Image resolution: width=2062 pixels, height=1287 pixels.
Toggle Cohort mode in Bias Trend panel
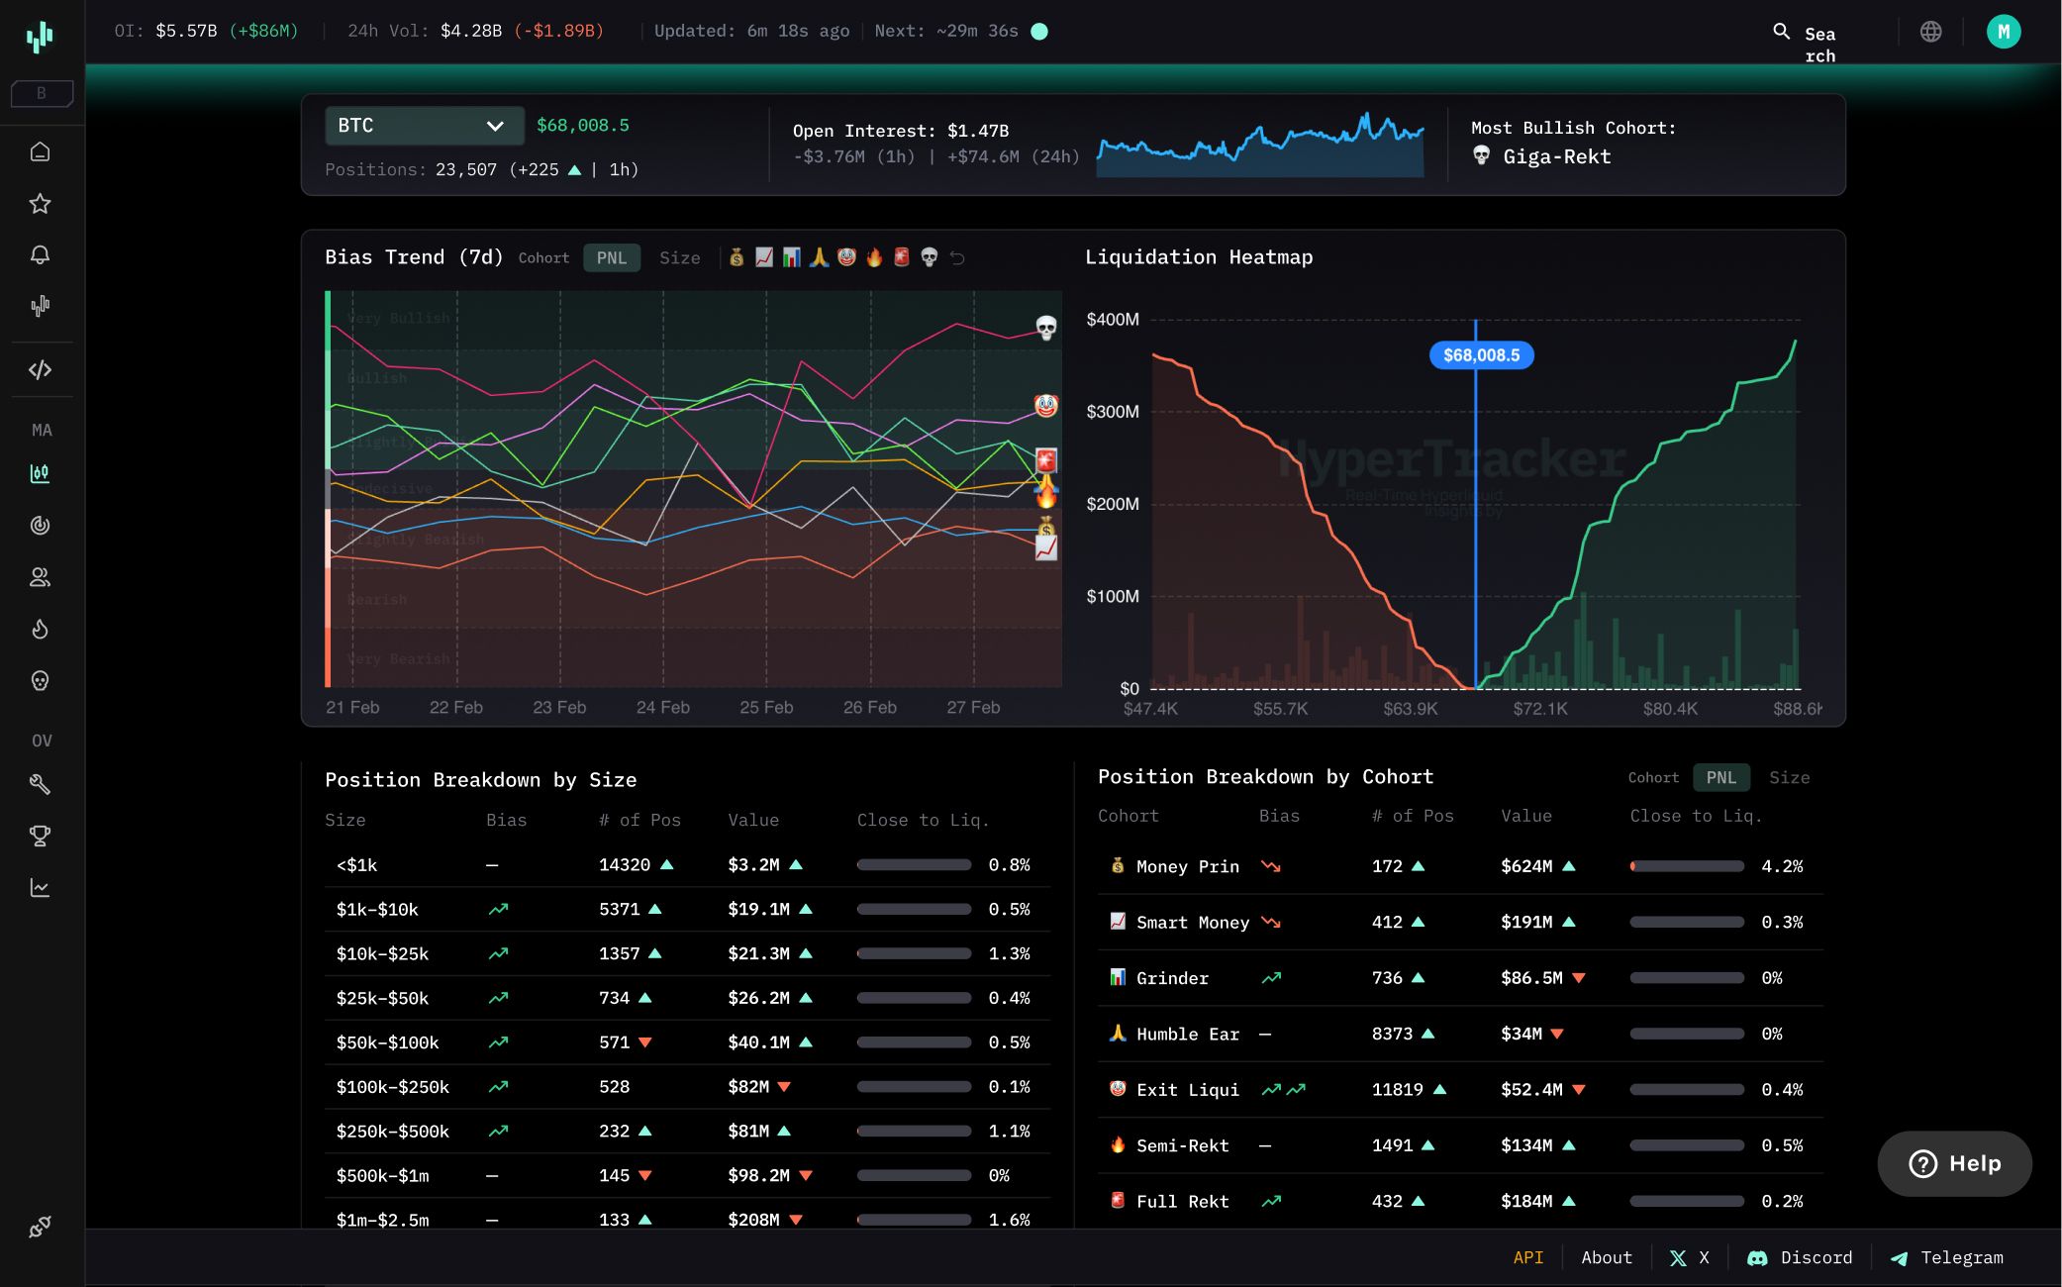[x=543, y=257]
